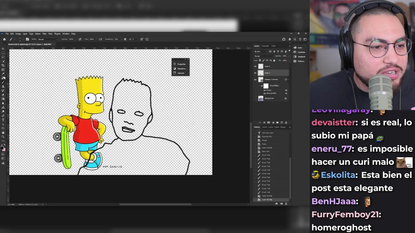The width and height of the screenshot is (415, 233).
Task: Hide Layer 1 with its eye icon
Action: tap(255, 73)
